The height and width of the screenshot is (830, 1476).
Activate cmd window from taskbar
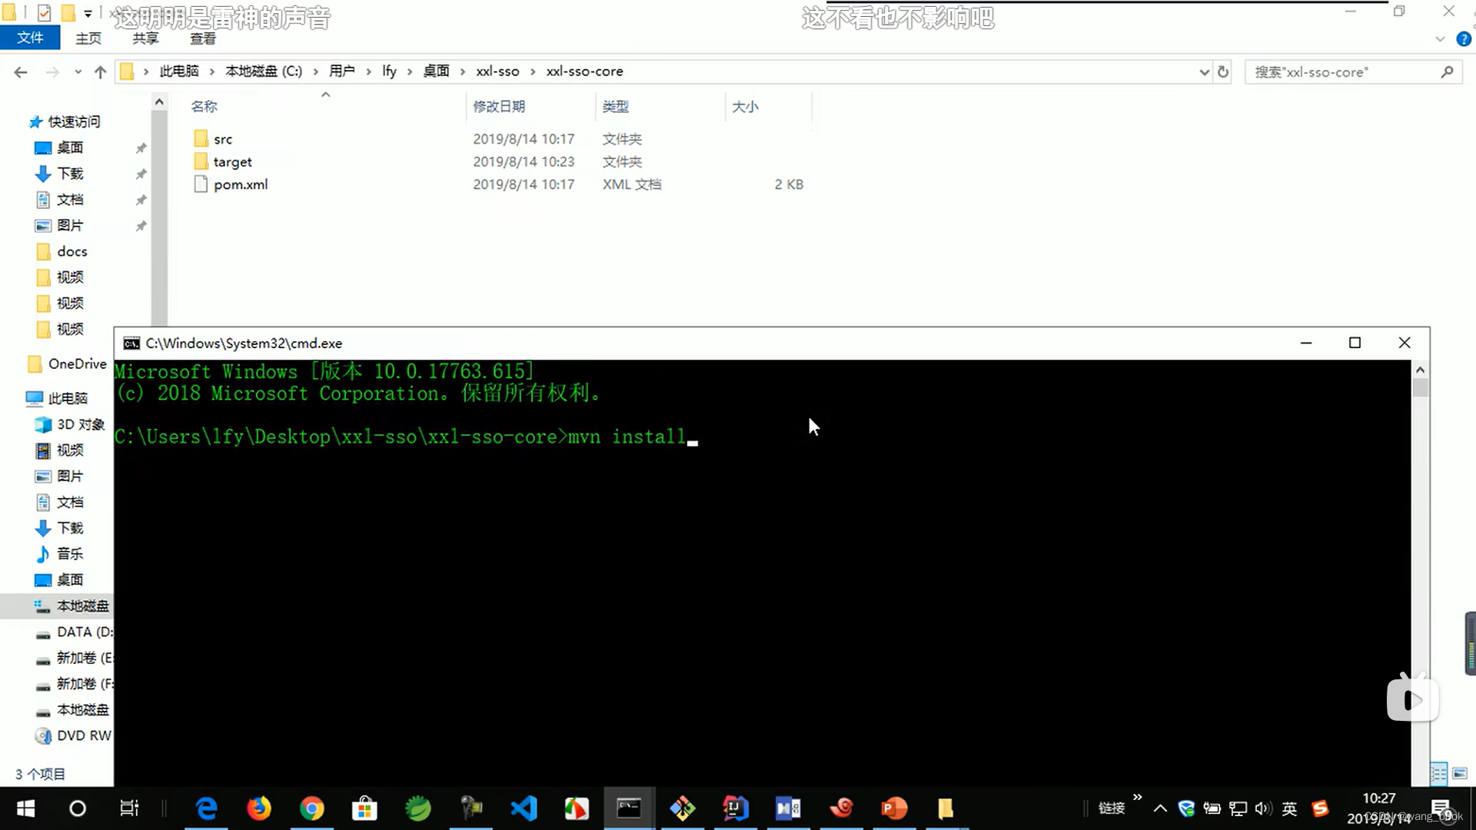629,808
